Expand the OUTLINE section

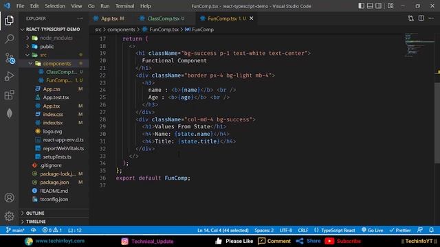click(35, 213)
